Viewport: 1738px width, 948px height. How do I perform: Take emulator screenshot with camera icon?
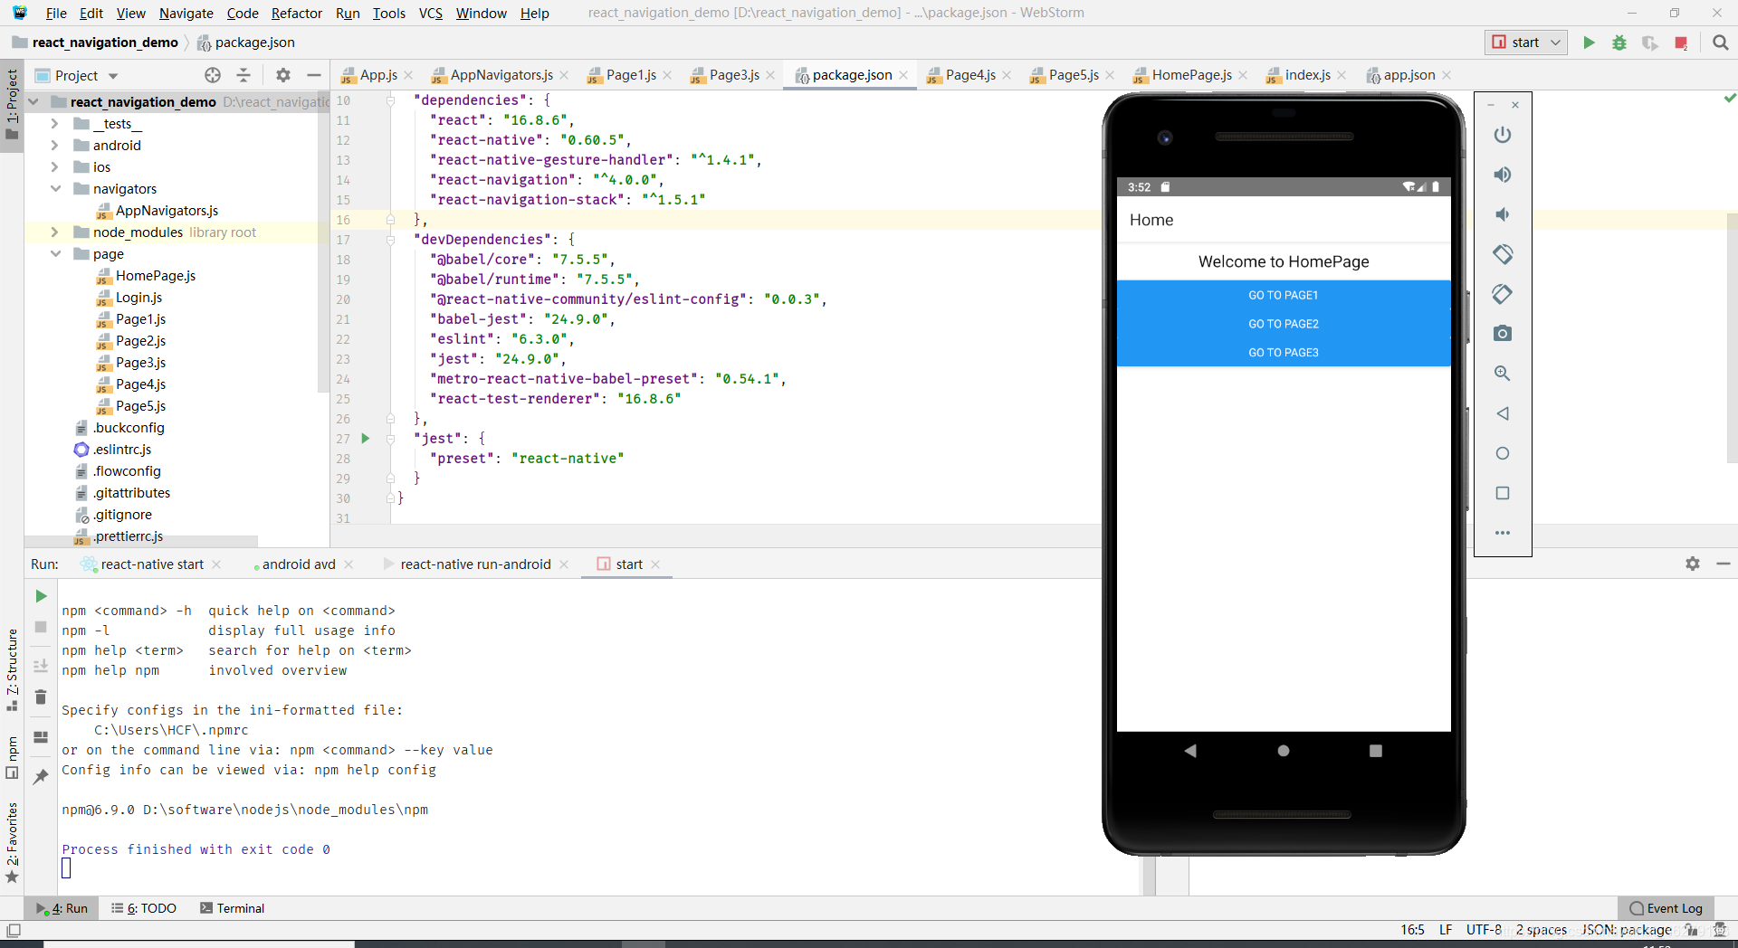tap(1503, 333)
